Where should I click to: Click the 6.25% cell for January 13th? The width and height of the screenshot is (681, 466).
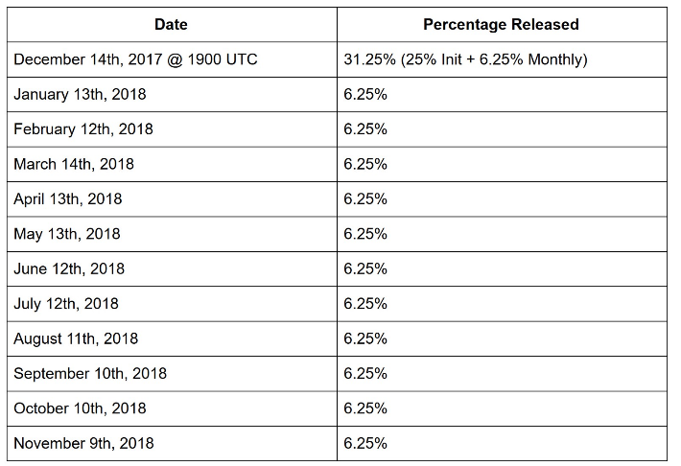point(365,94)
